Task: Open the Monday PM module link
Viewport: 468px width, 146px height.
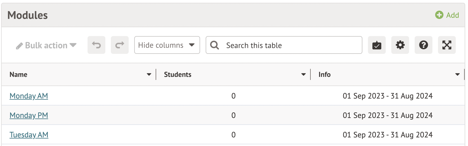Action: [x=29, y=115]
